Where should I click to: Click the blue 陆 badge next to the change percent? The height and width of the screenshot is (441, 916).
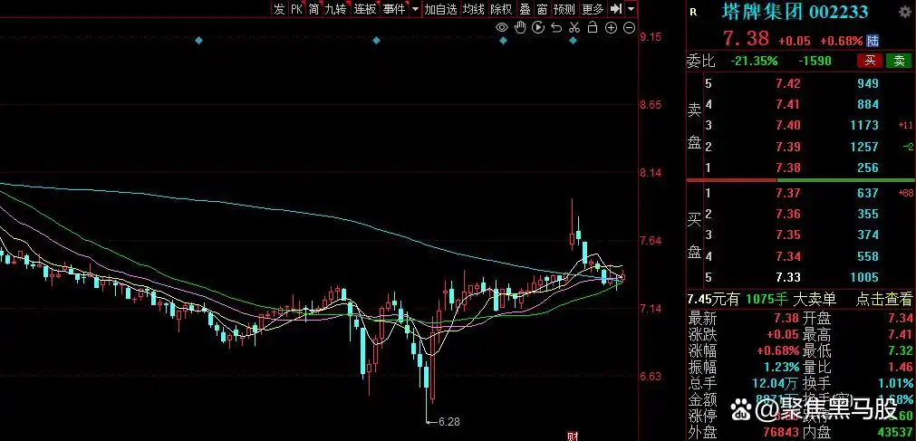click(873, 41)
